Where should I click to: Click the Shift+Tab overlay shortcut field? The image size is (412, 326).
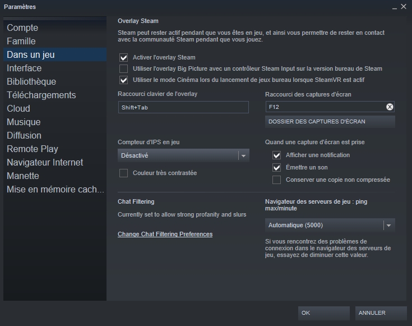click(183, 107)
